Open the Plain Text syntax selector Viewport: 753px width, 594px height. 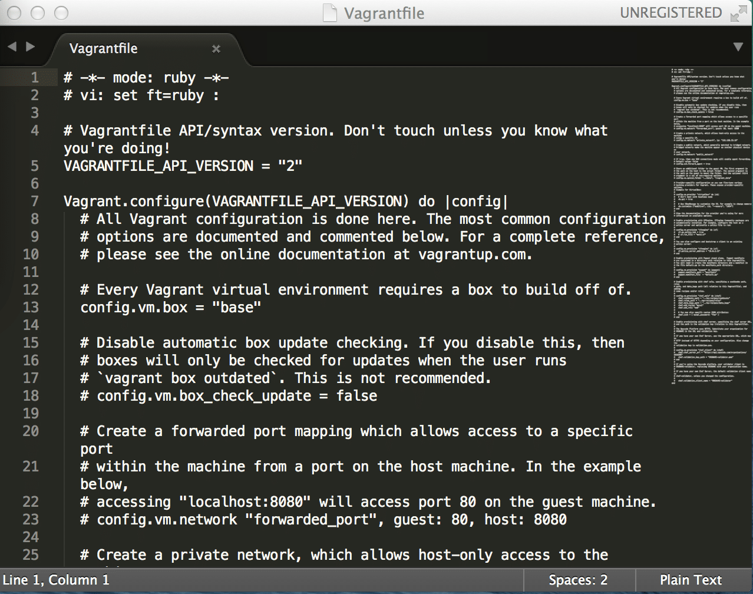(691, 580)
